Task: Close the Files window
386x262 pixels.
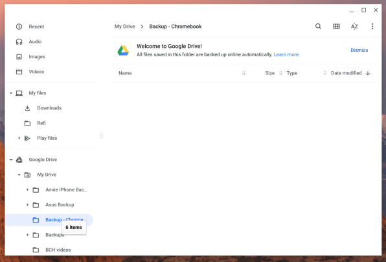Action: pyautogui.click(x=376, y=10)
